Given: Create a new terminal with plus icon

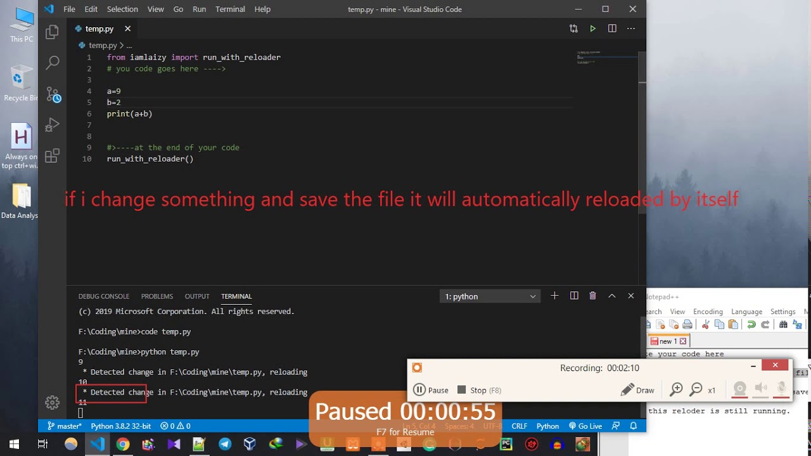Looking at the screenshot, I should (x=554, y=296).
